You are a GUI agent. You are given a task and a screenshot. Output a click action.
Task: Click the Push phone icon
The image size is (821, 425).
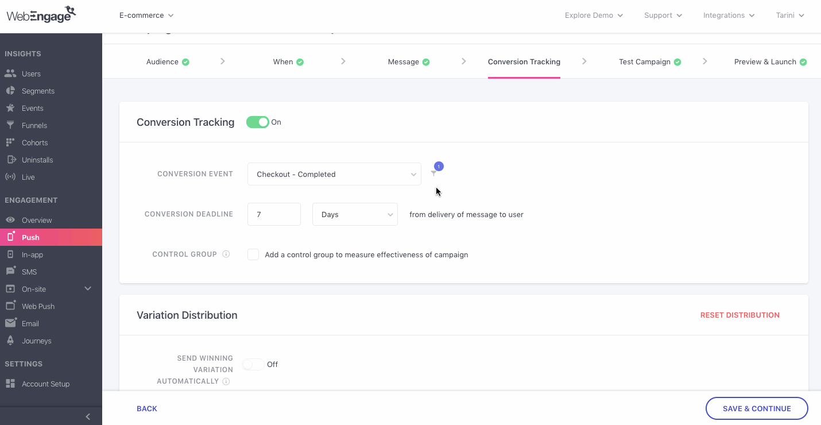pyautogui.click(x=10, y=237)
